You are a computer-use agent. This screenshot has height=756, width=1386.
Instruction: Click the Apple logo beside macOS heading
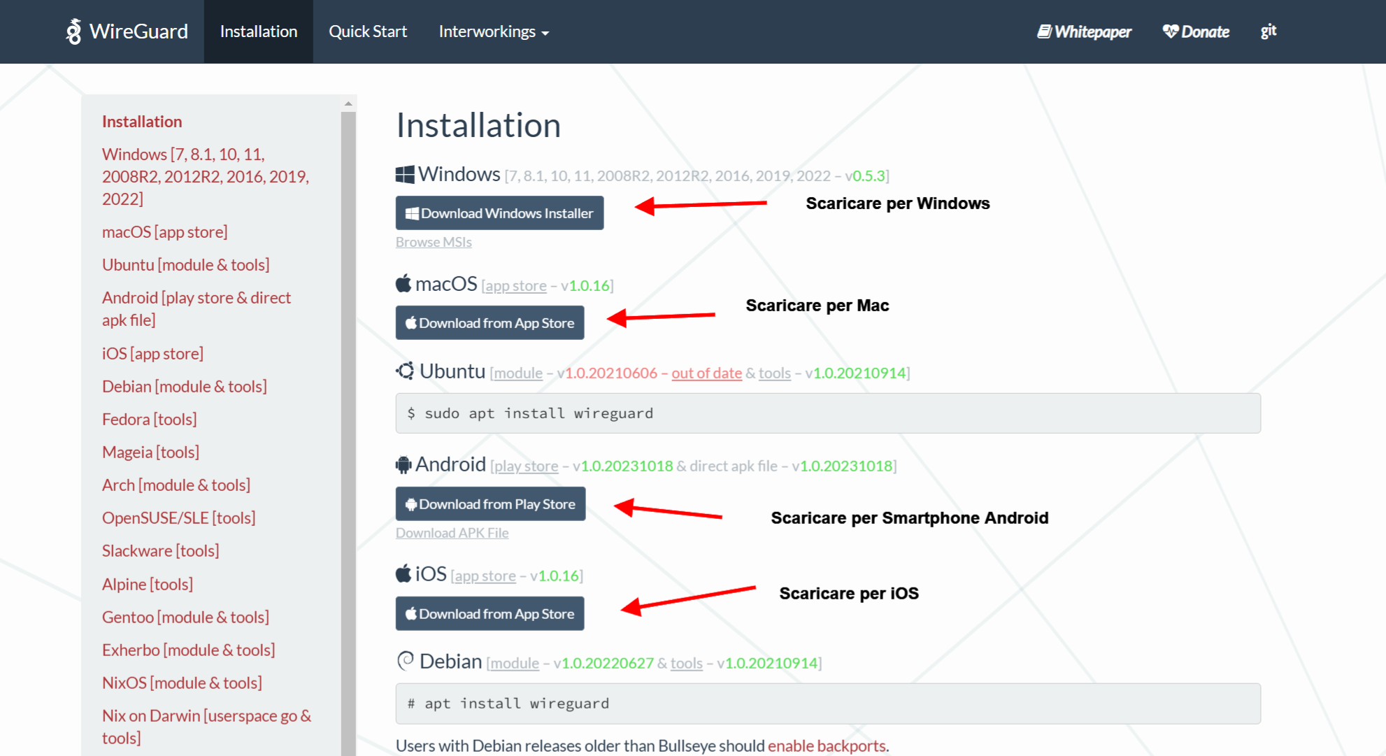[403, 284]
